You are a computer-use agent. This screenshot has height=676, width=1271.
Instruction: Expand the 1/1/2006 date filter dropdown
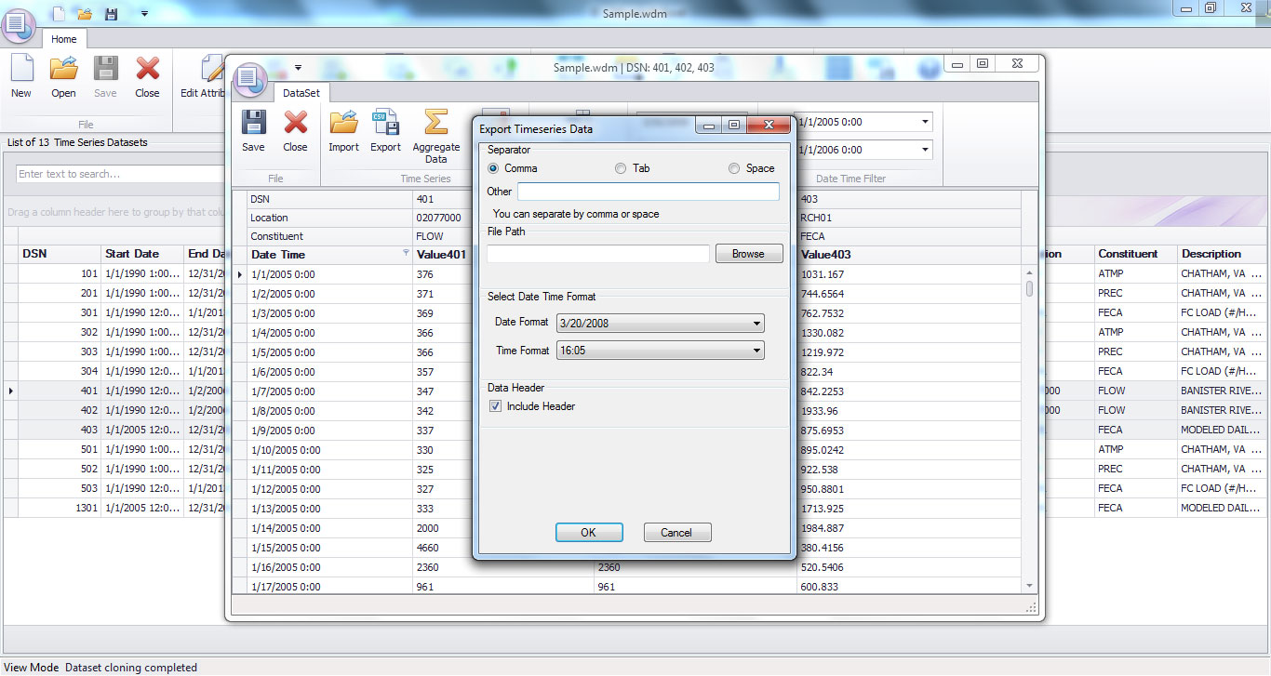(x=925, y=149)
